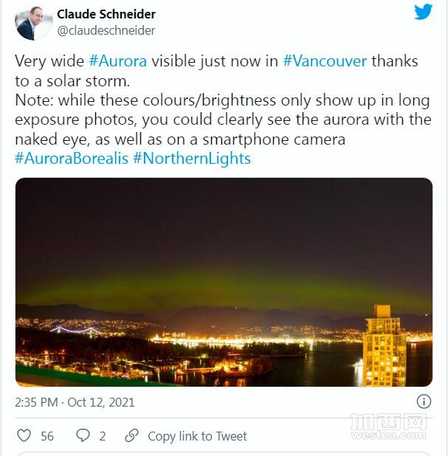448x456 pixels.
Task: Click the 2:35 PM Oct 12, 2021 timestamp
Action: click(x=75, y=402)
